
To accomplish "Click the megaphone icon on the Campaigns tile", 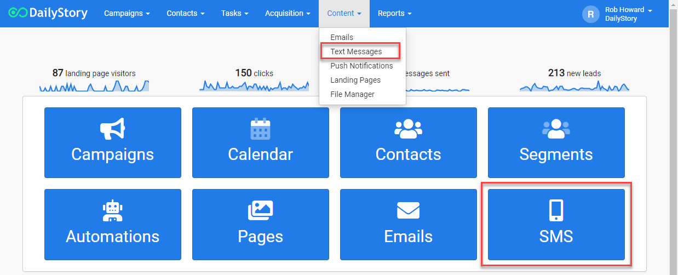I will (x=112, y=129).
